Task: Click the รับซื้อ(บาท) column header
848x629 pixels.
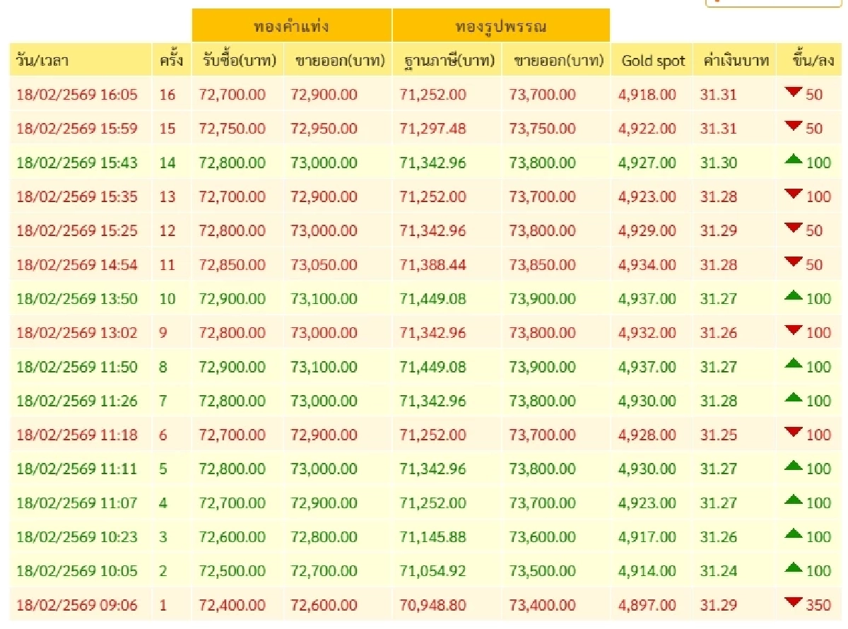Action: click(238, 60)
